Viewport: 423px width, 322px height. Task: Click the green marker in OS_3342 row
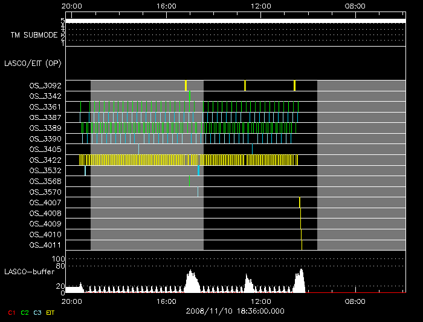pos(190,96)
